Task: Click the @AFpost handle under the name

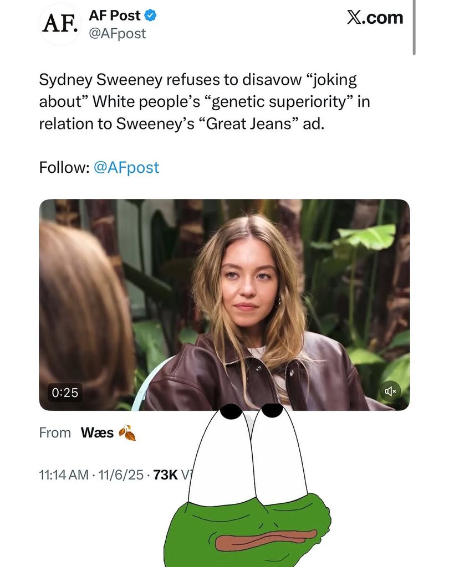Action: pos(117,33)
